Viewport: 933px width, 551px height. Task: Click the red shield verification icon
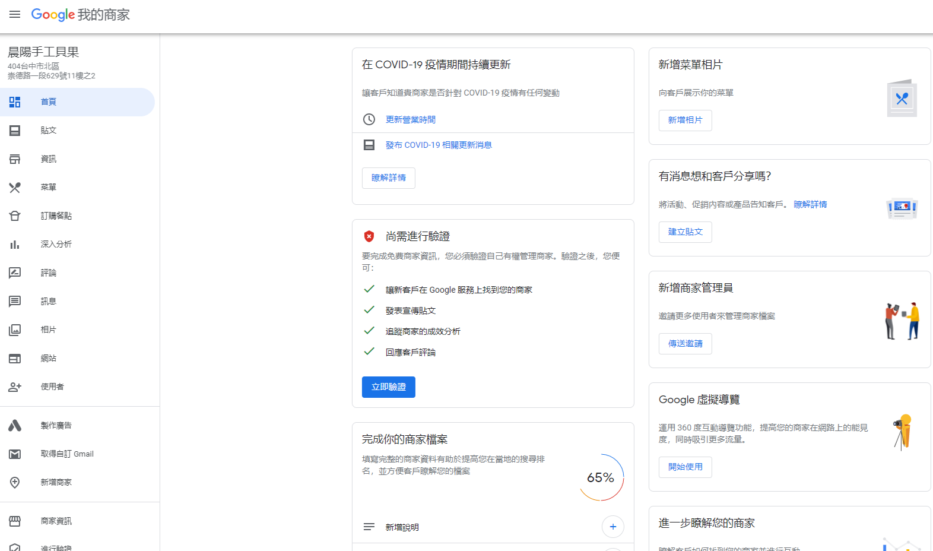[369, 236]
